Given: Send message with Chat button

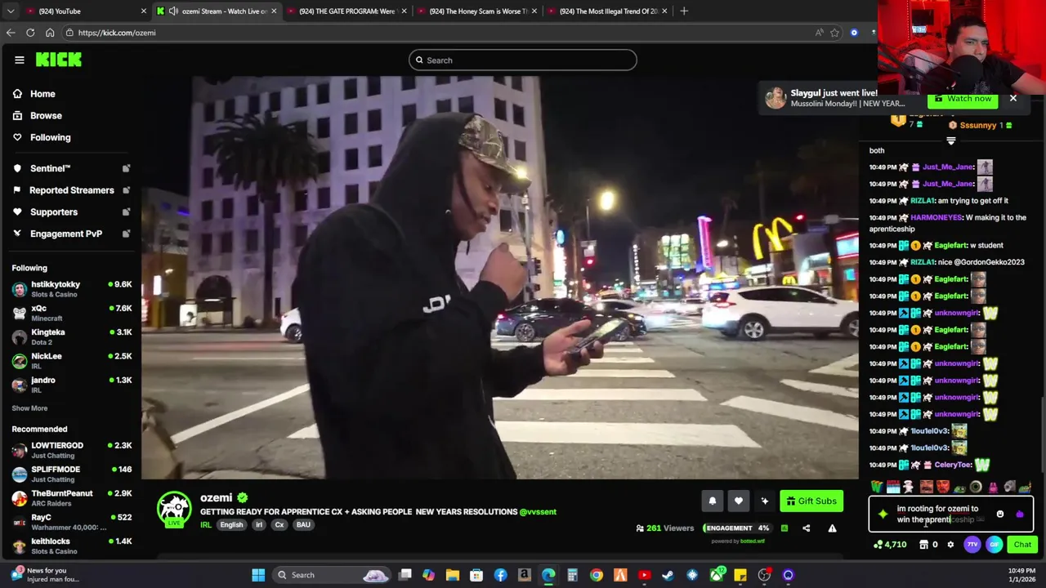Looking at the screenshot, I should [x=1022, y=545].
